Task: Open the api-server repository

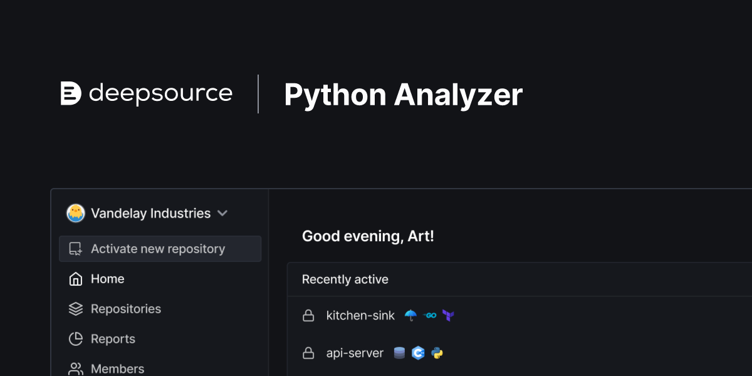Action: point(355,353)
